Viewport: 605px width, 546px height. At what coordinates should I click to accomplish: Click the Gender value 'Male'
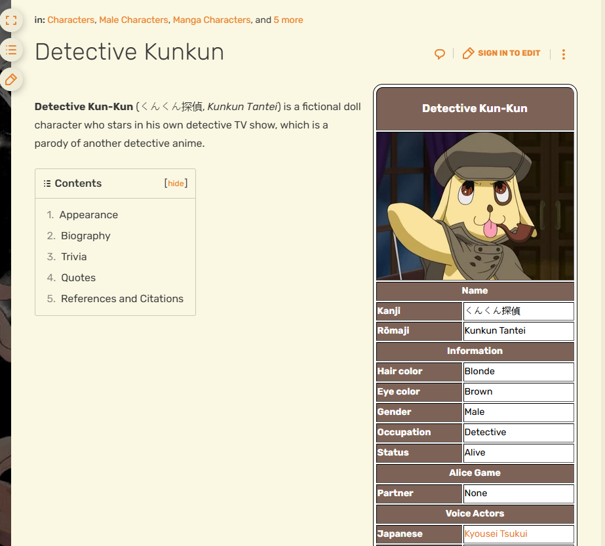(475, 412)
